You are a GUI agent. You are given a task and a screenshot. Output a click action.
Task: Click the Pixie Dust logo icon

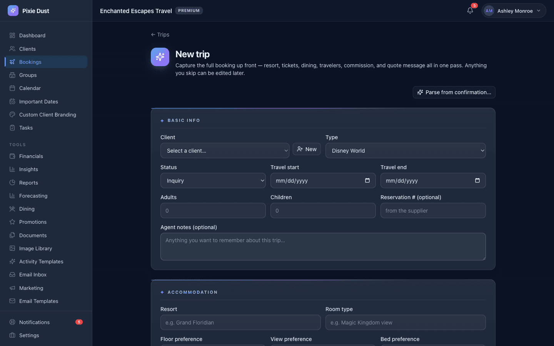pos(13,11)
